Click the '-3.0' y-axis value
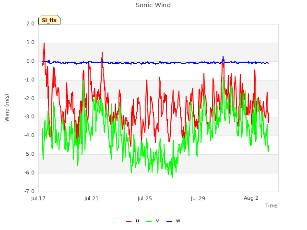This screenshot has width=307, height=230. pyautogui.click(x=30, y=117)
